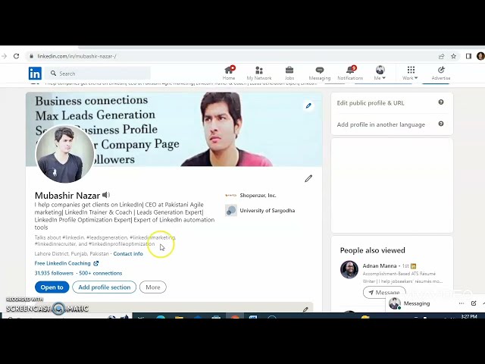
Task: Bookmark this page with the star icon
Action: [453, 56]
